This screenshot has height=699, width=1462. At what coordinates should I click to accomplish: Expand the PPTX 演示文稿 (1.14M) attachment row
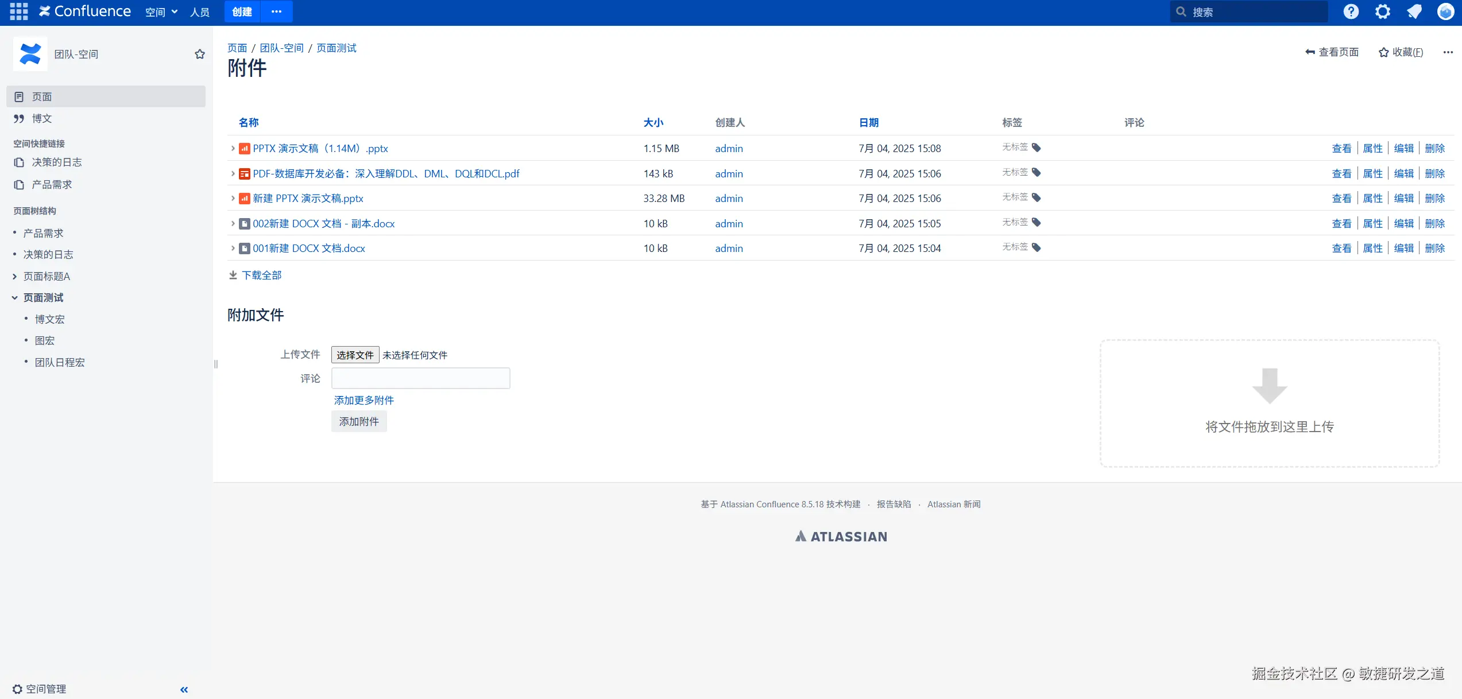pyautogui.click(x=233, y=148)
